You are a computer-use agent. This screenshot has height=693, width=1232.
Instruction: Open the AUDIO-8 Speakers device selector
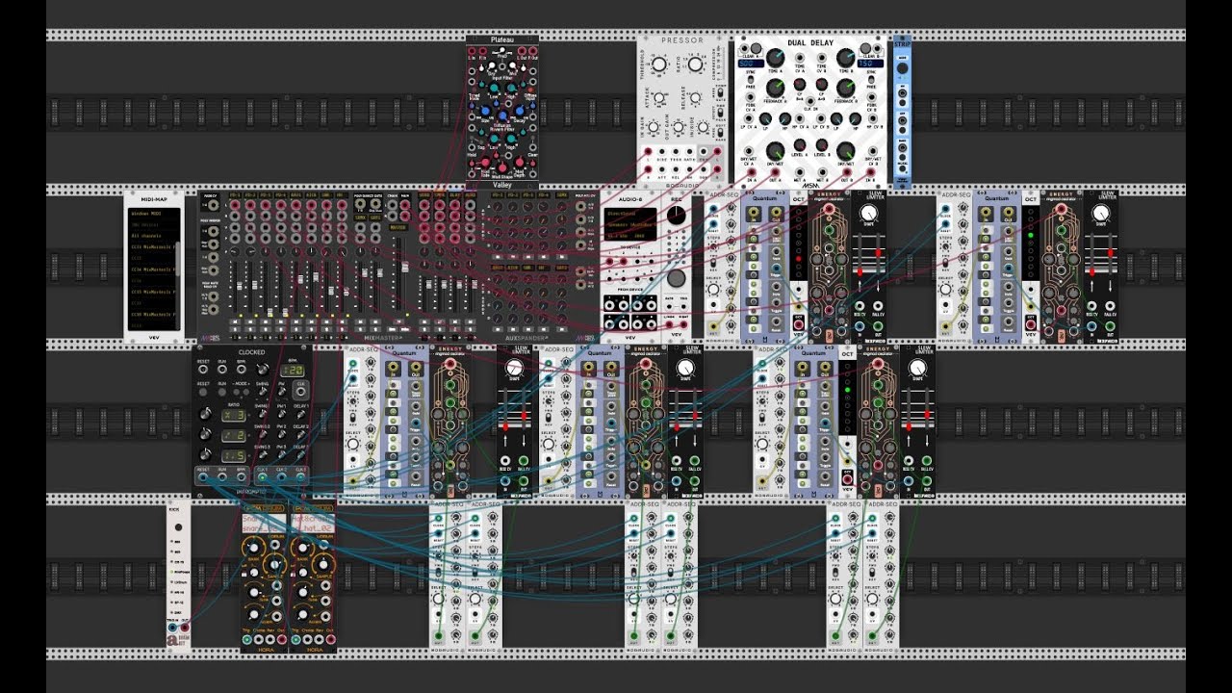tap(629, 224)
